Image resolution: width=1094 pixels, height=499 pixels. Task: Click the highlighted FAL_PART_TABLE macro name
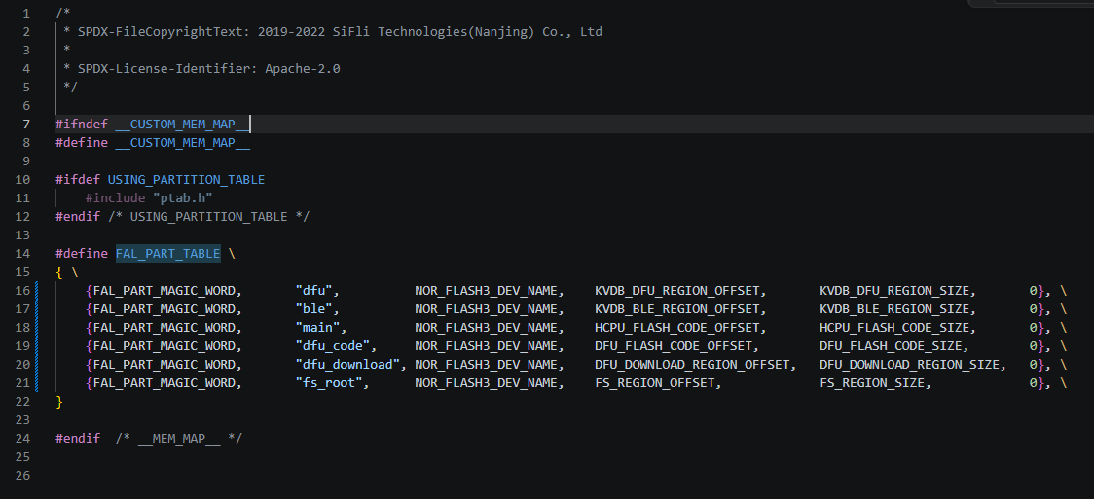[167, 254]
